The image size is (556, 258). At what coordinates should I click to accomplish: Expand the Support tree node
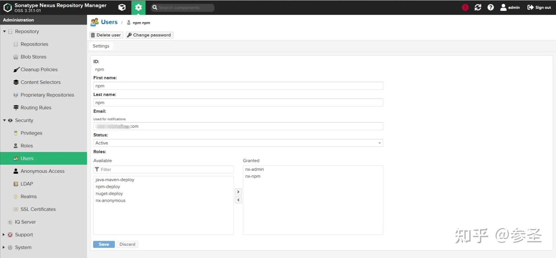coord(4,234)
